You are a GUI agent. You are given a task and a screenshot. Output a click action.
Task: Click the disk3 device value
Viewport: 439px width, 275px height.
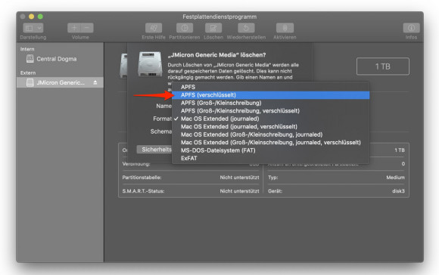tap(398, 191)
